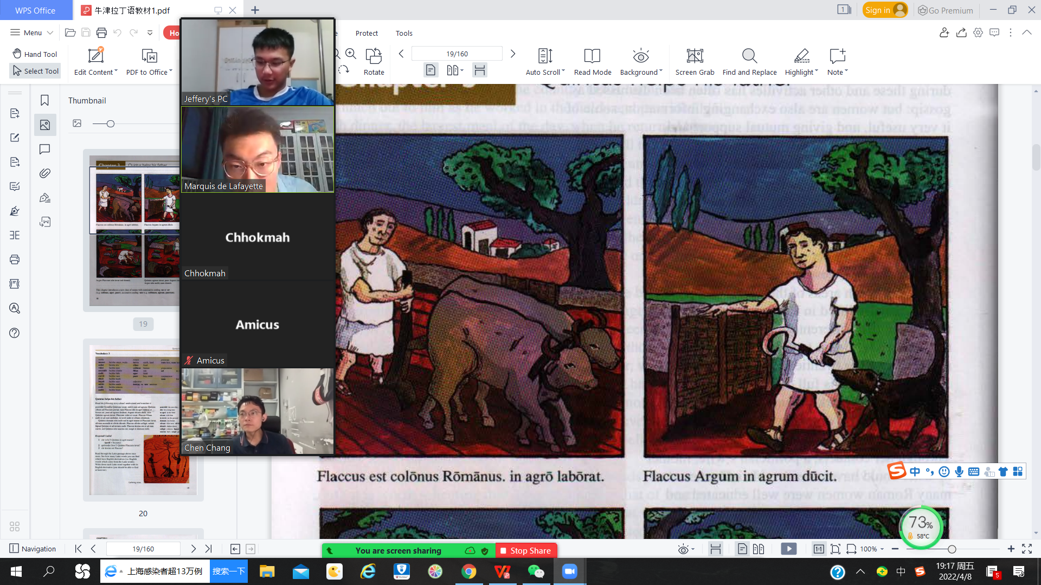
Task: Toggle single page view in status bar
Action: click(742, 549)
